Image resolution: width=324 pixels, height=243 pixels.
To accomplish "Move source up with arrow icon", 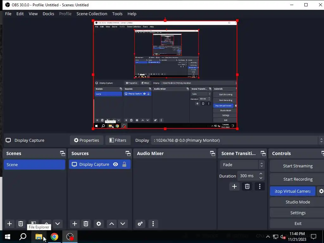I will click(x=112, y=224).
